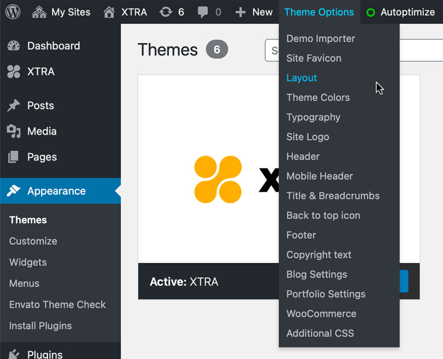Choose Typography in the dropdown menu
Screen dimensions: 443x359
pyautogui.click(x=313, y=117)
